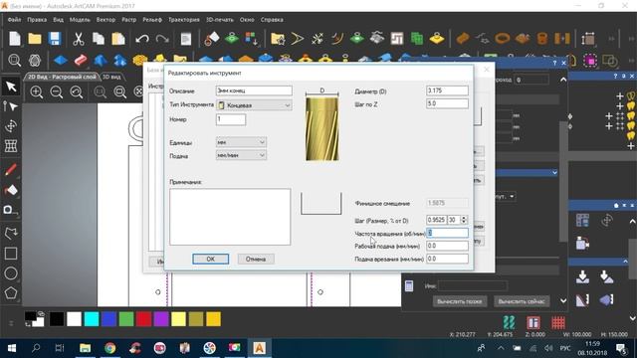Click Отмена to cancel tool editing
The width and height of the screenshot is (637, 358).
pyautogui.click(x=256, y=259)
